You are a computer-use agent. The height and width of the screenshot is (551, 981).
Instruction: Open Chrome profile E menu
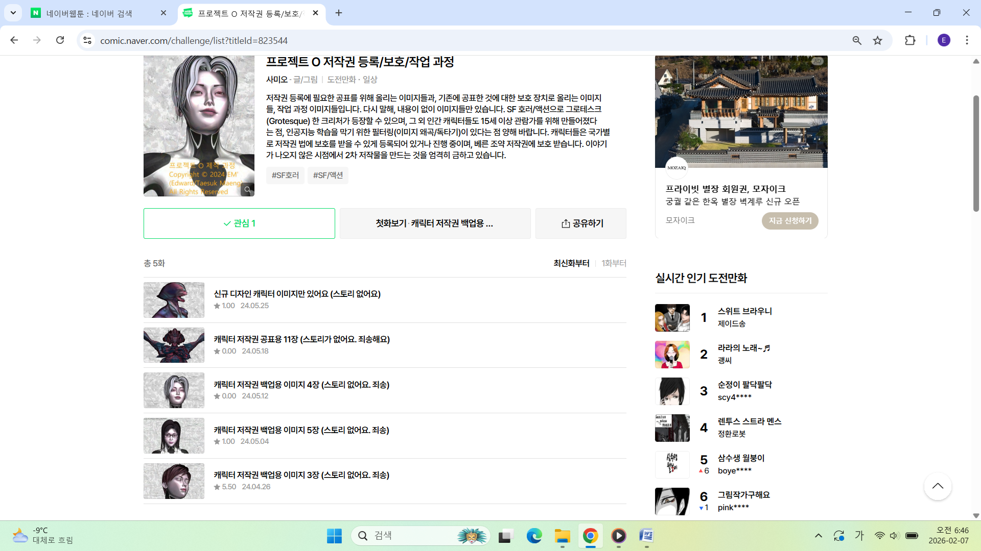tap(944, 40)
